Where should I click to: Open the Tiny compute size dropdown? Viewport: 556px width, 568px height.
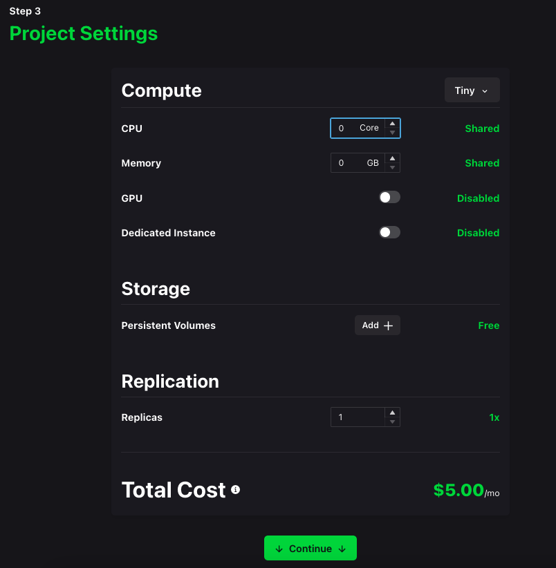(472, 91)
